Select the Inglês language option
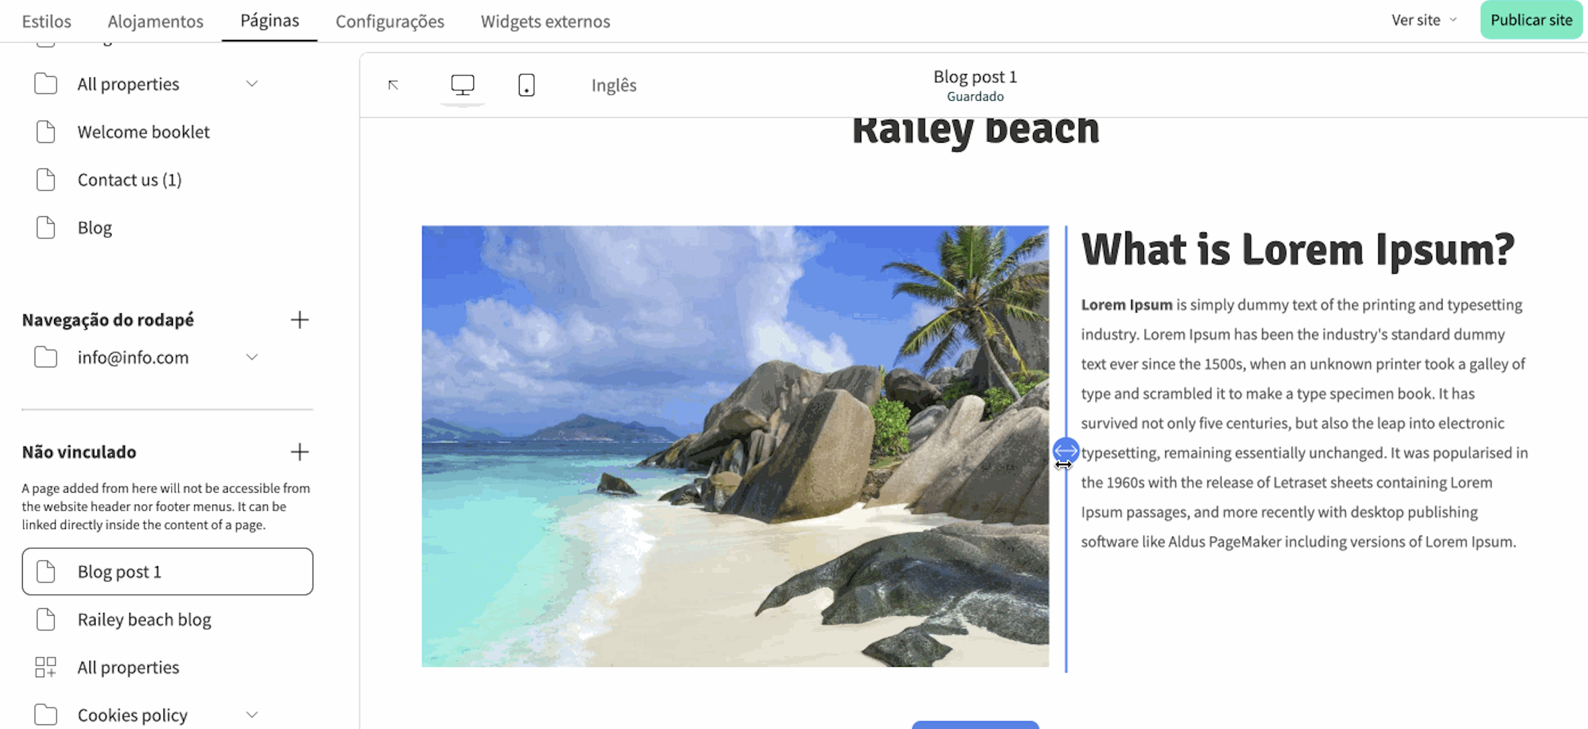 (613, 85)
